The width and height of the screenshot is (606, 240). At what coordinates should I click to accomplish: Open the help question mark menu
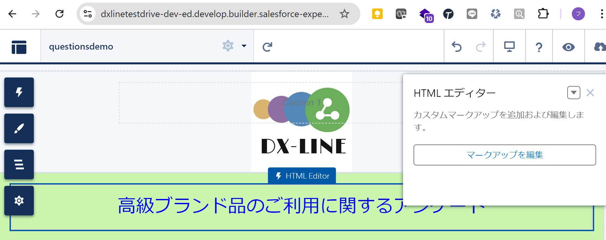click(x=539, y=47)
